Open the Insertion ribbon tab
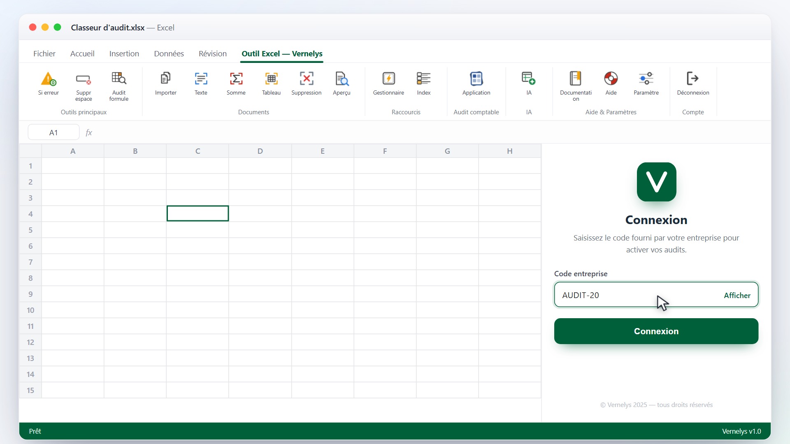 coord(124,53)
